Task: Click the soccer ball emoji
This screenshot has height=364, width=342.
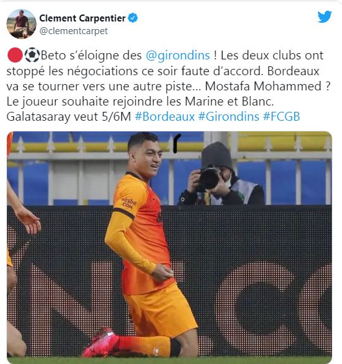Action: (32, 55)
